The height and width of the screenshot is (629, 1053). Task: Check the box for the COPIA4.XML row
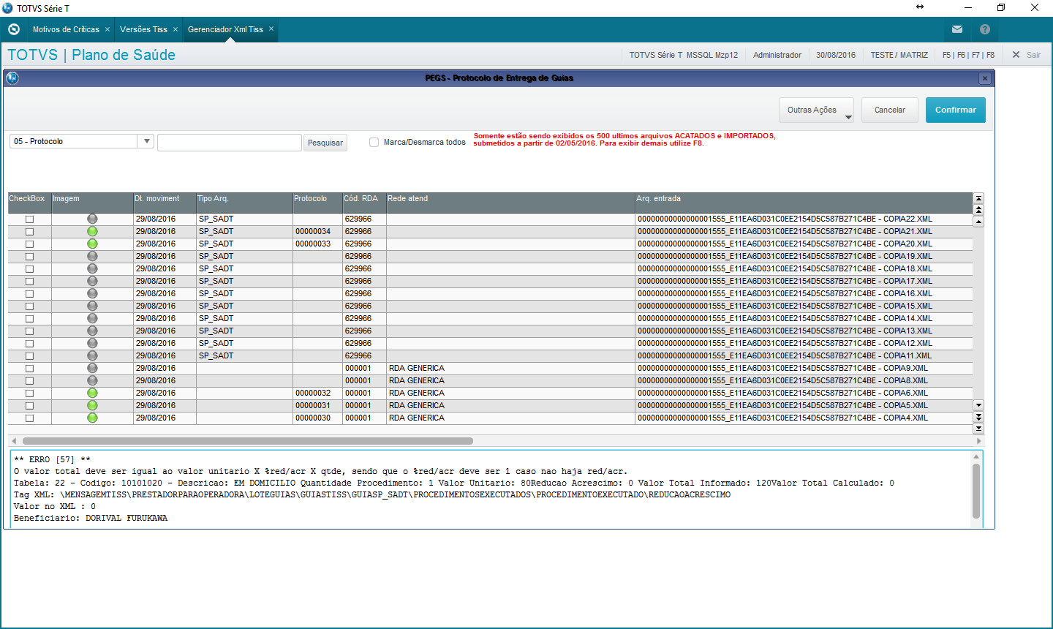[x=29, y=418]
